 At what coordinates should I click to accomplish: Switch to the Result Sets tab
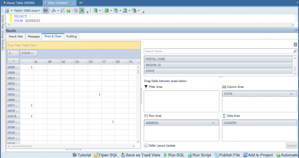point(16,36)
